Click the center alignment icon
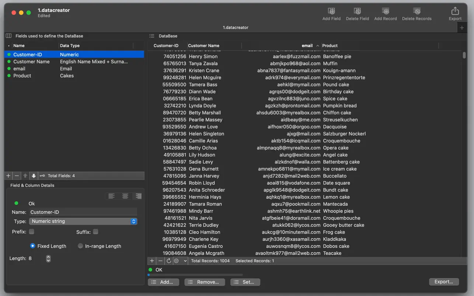Screen dimensions: 474x296 (125, 196)
